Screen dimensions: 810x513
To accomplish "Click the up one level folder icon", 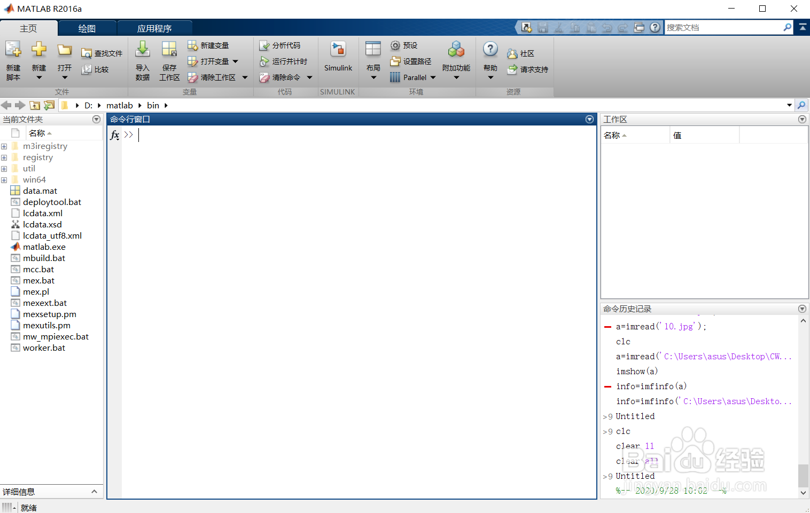I will click(35, 105).
